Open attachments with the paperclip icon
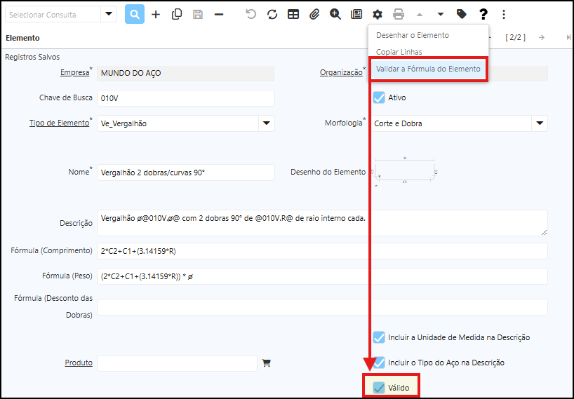574x399 pixels. (x=314, y=14)
